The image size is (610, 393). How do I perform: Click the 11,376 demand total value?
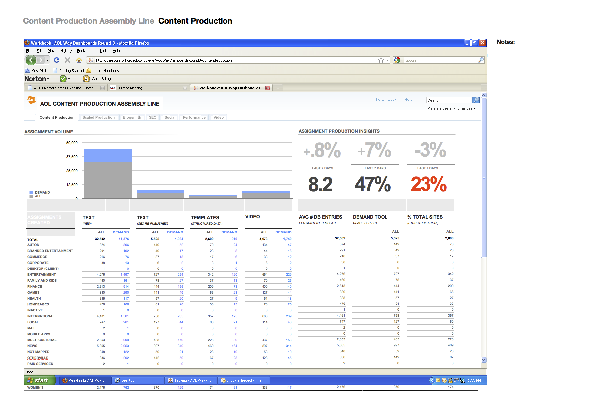pos(124,239)
